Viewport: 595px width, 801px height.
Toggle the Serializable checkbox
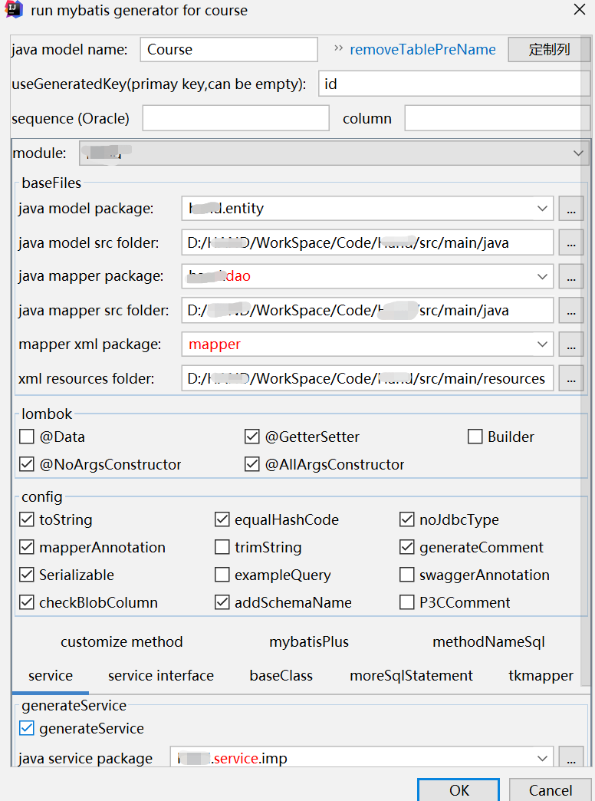pyautogui.click(x=27, y=575)
